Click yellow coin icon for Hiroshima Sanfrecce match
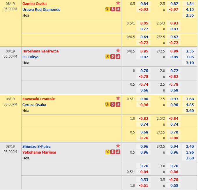198x190 pixels. [x=107, y=57]
